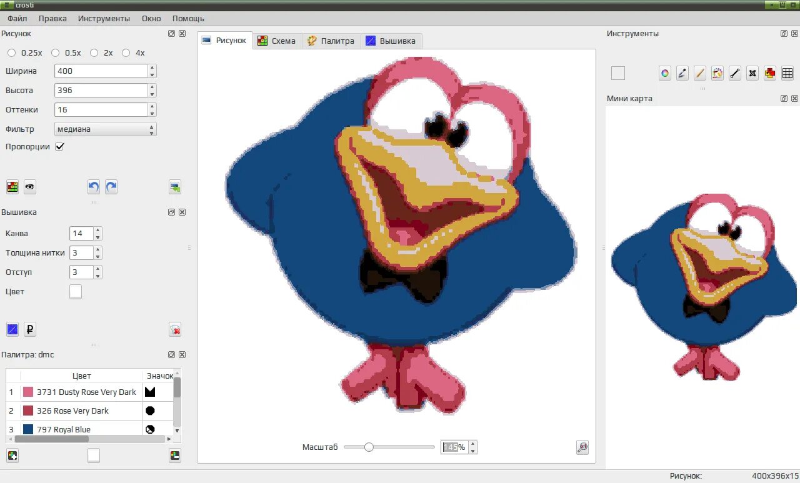Select the 2x scale radio button
This screenshot has height=483, width=800.
point(94,53)
